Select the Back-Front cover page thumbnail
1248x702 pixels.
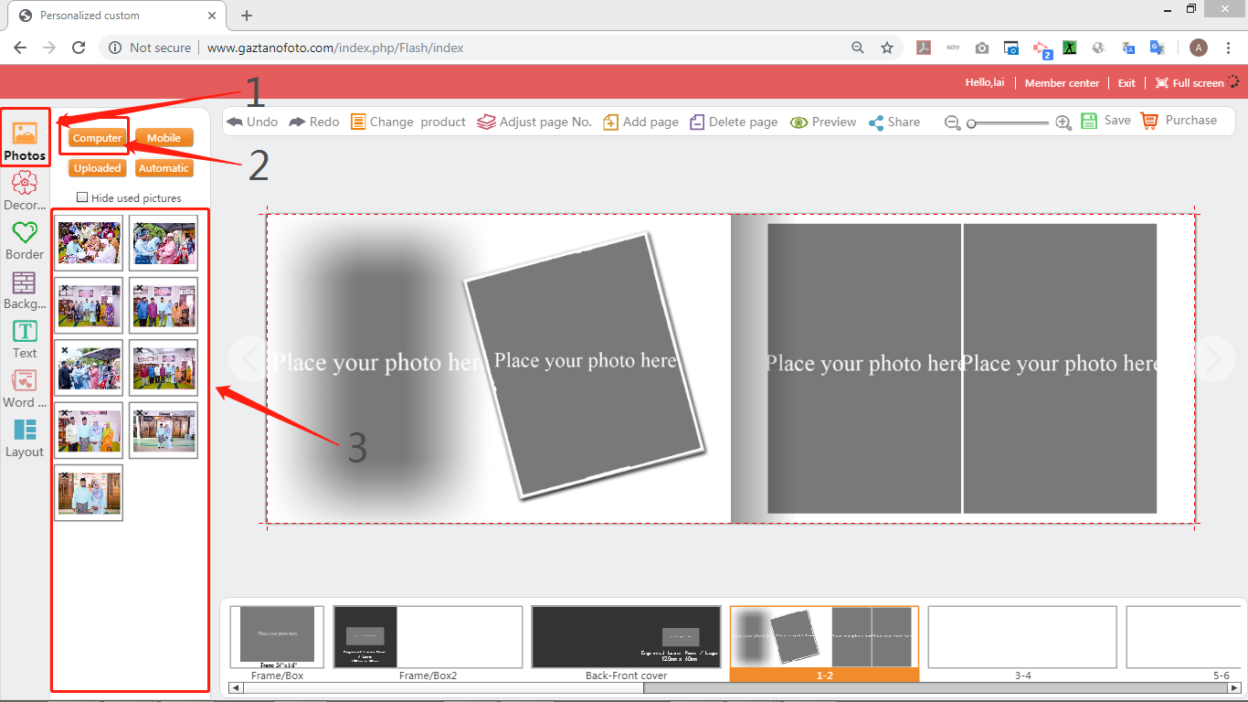coord(626,637)
